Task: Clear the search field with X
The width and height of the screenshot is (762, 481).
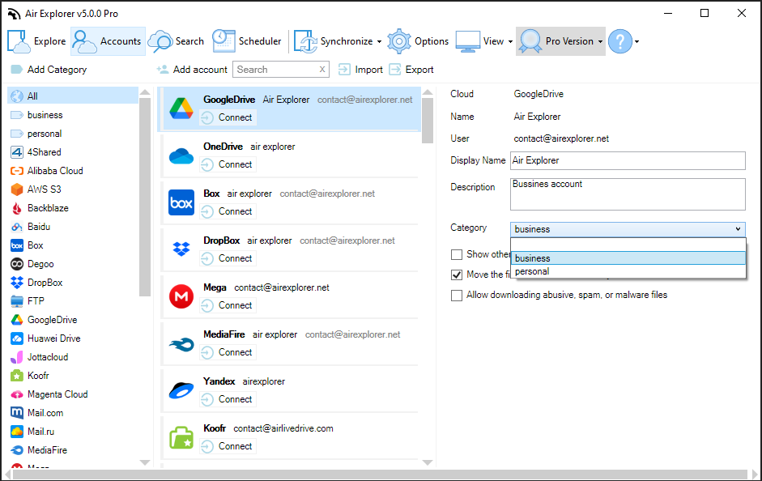Action: [322, 70]
